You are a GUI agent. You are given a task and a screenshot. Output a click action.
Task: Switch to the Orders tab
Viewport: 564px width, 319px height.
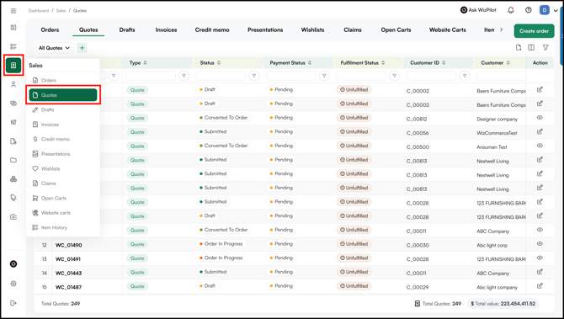(x=50, y=29)
